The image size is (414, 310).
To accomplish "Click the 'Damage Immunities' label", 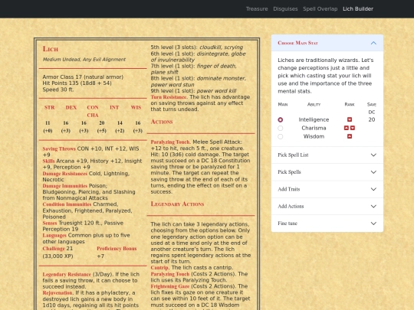I will (65, 186).
